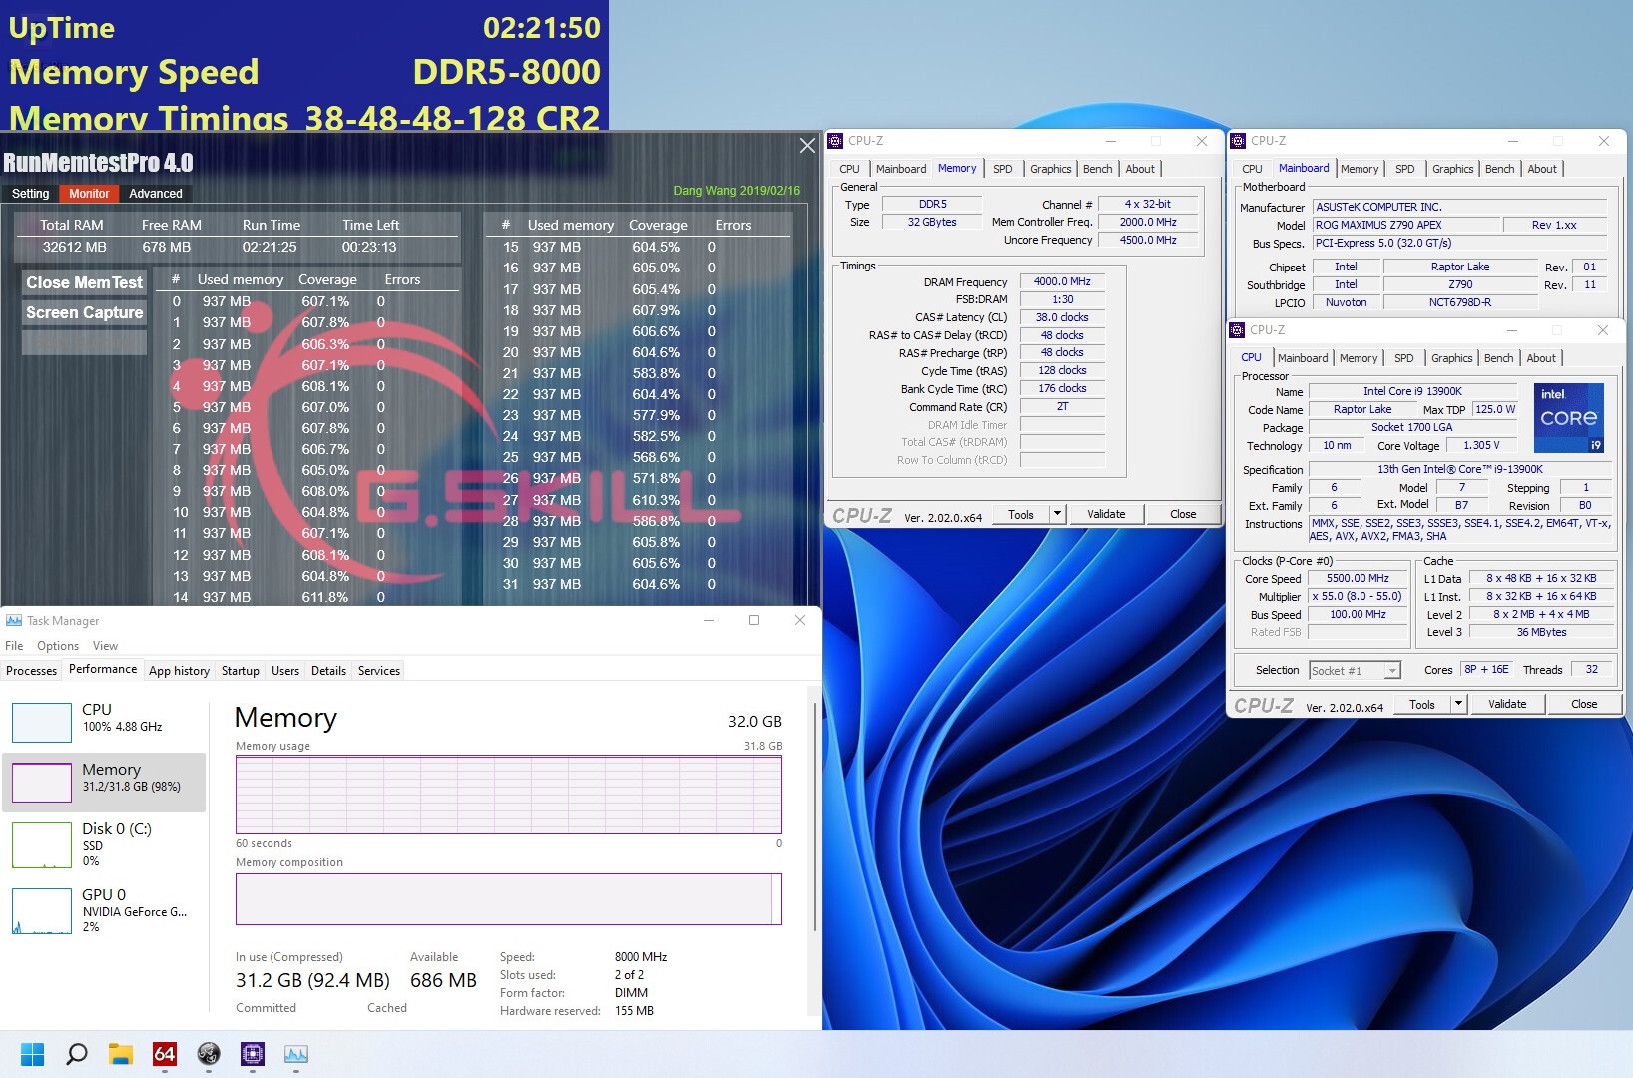Switch to Advanced tab in RunMemtestPro
1633x1078 pixels.
coord(156,194)
